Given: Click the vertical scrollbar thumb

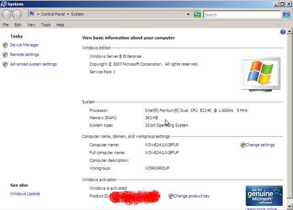Looking at the screenshot, I should [x=289, y=116].
